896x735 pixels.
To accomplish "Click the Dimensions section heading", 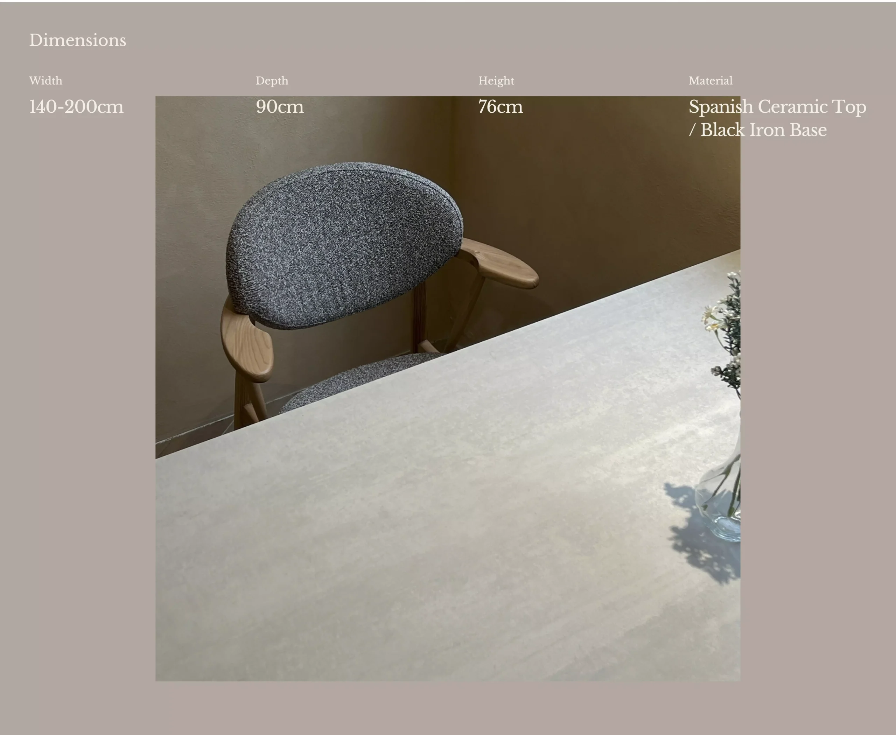I will [x=77, y=40].
